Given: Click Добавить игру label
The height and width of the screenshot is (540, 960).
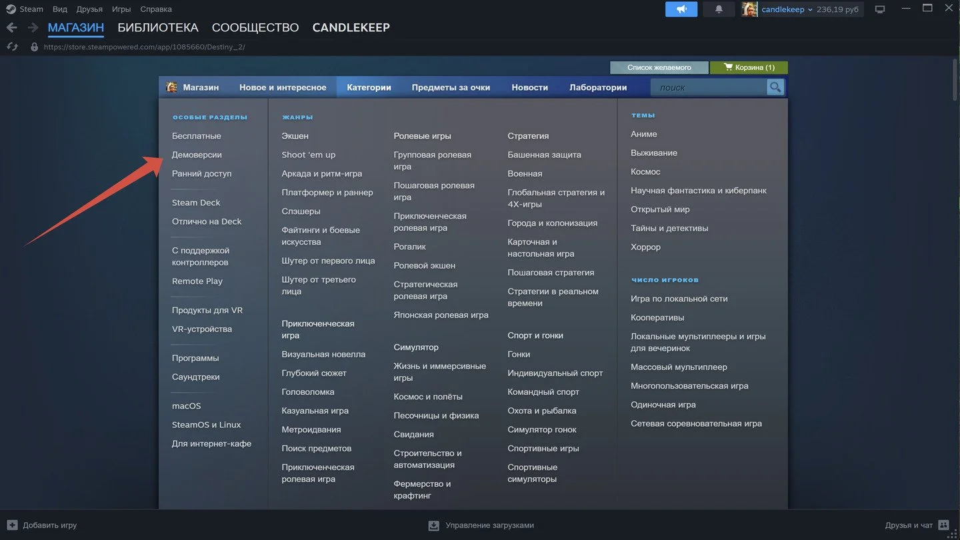Looking at the screenshot, I should click(50, 525).
